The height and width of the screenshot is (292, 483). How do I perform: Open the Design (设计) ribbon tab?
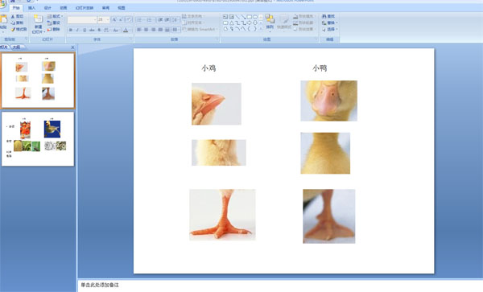(47, 8)
